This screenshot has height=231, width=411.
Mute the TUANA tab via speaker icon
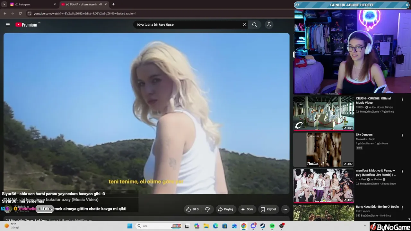(x=101, y=4)
